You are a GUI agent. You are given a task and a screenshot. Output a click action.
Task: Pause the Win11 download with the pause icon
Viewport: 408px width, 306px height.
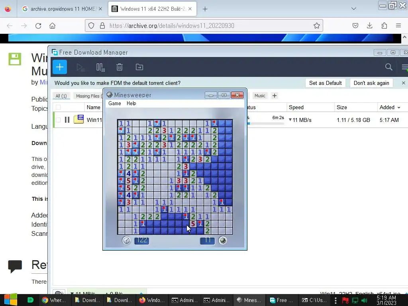tap(67, 120)
